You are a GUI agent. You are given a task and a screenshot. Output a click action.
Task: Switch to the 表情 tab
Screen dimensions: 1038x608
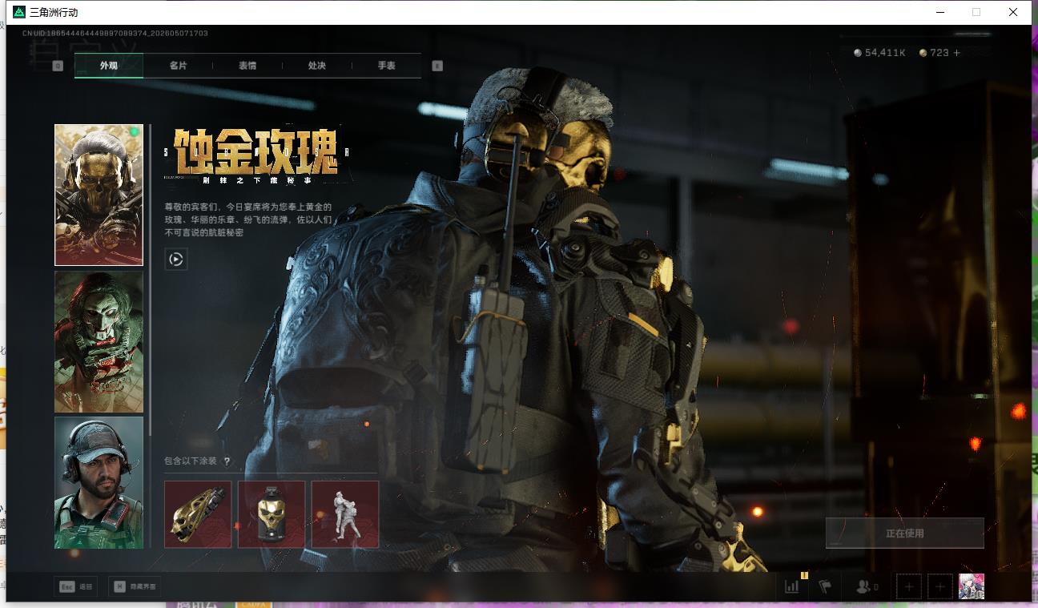tap(247, 66)
